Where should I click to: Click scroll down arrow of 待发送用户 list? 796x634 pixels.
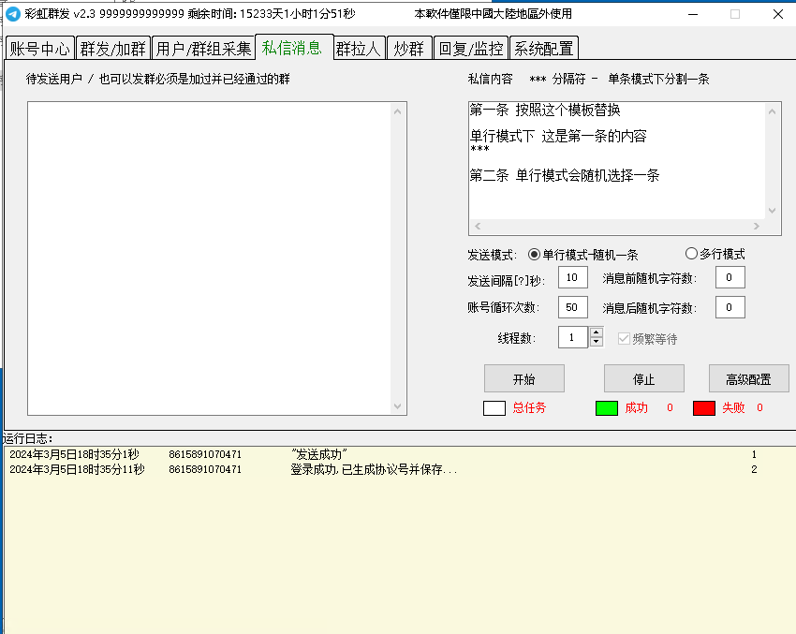399,406
